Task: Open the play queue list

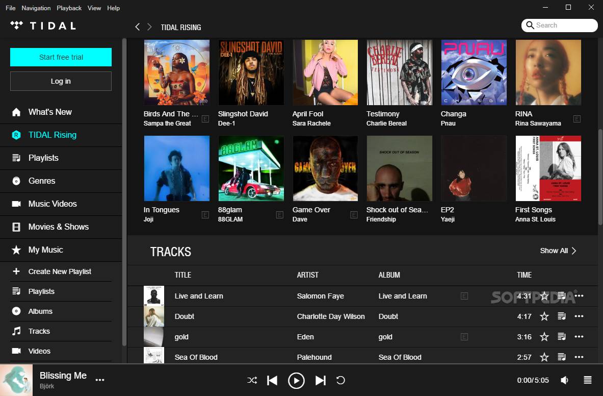Action: [588, 380]
